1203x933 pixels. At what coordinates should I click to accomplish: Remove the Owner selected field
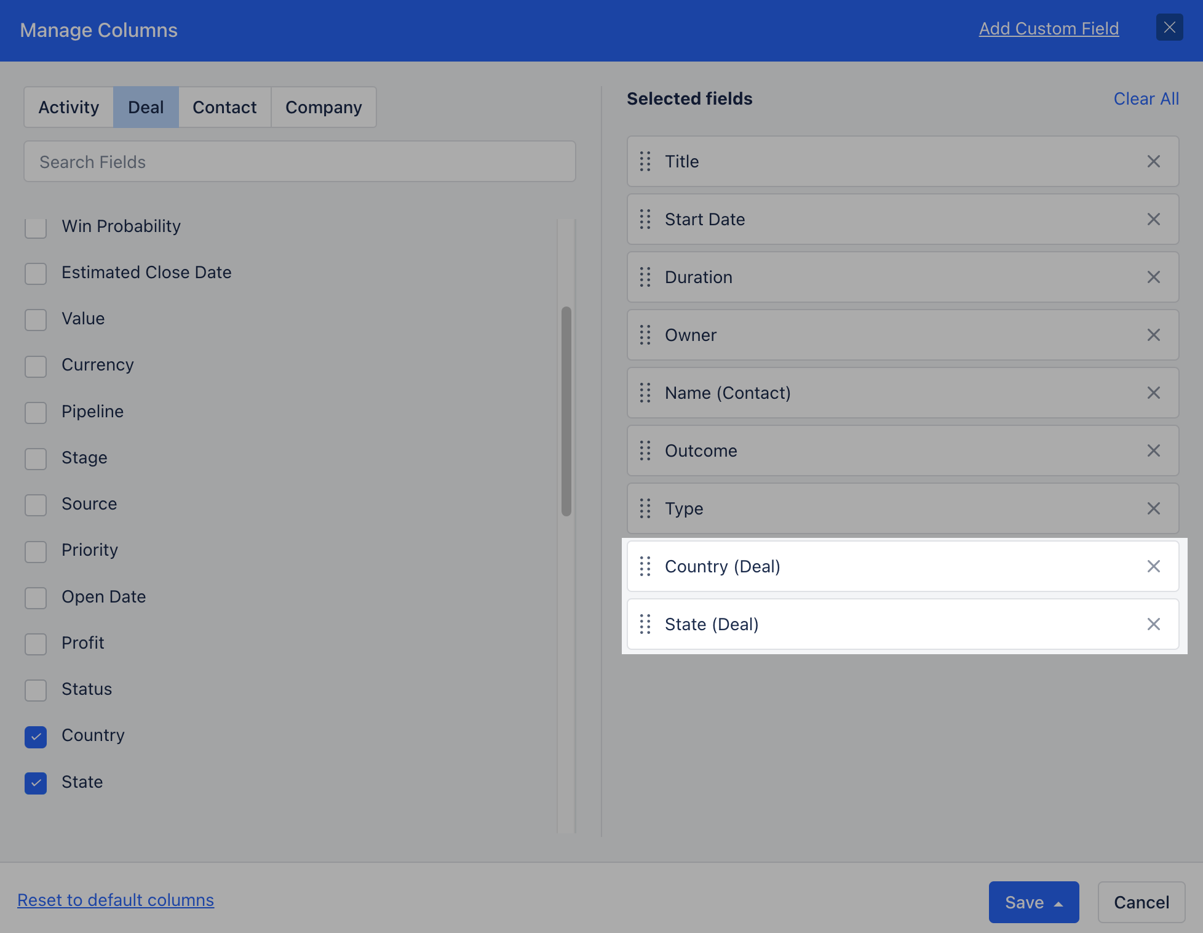click(1153, 335)
